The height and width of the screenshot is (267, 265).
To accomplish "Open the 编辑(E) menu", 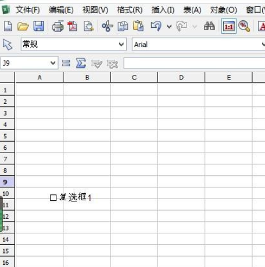I will 61,10.
